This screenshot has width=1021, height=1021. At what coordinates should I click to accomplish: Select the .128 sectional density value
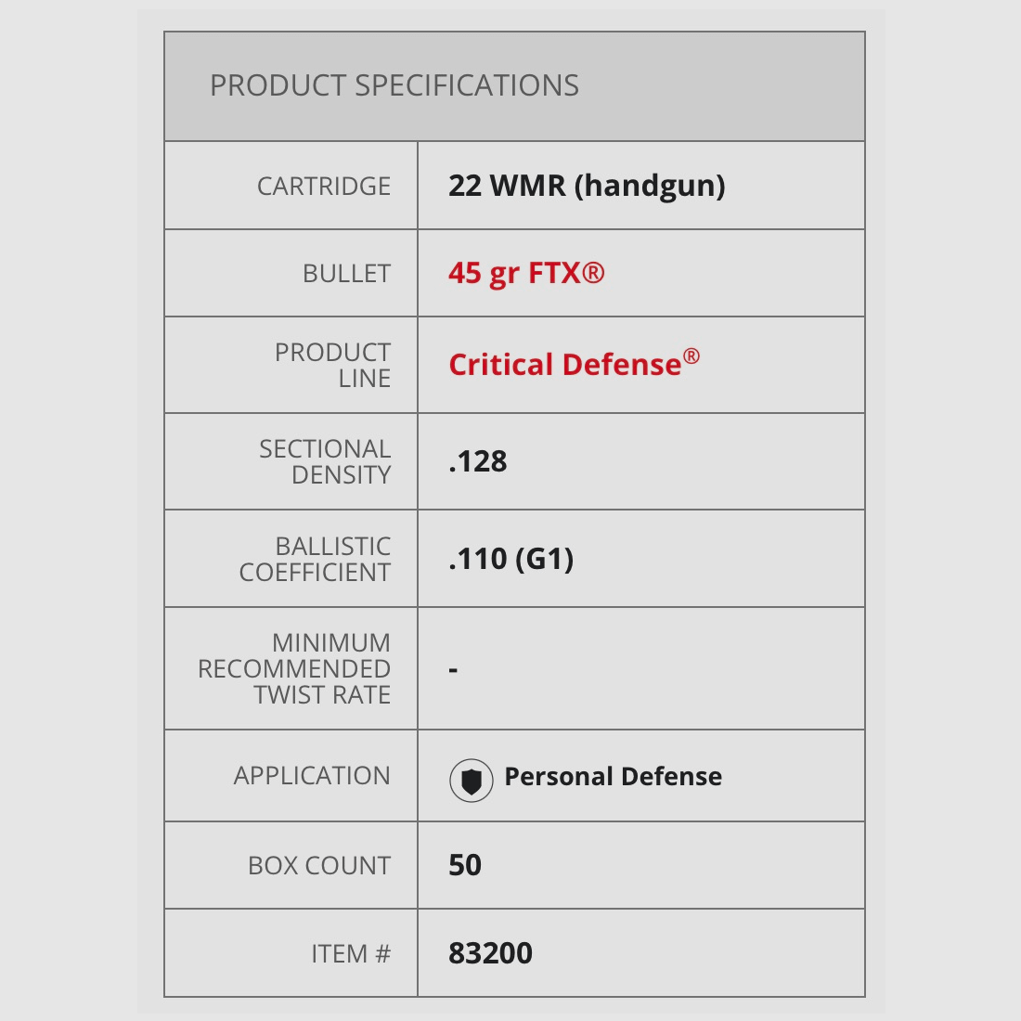[478, 461]
